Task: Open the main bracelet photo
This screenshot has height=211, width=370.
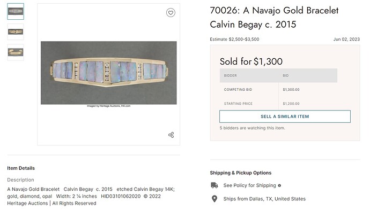Action: (x=108, y=73)
